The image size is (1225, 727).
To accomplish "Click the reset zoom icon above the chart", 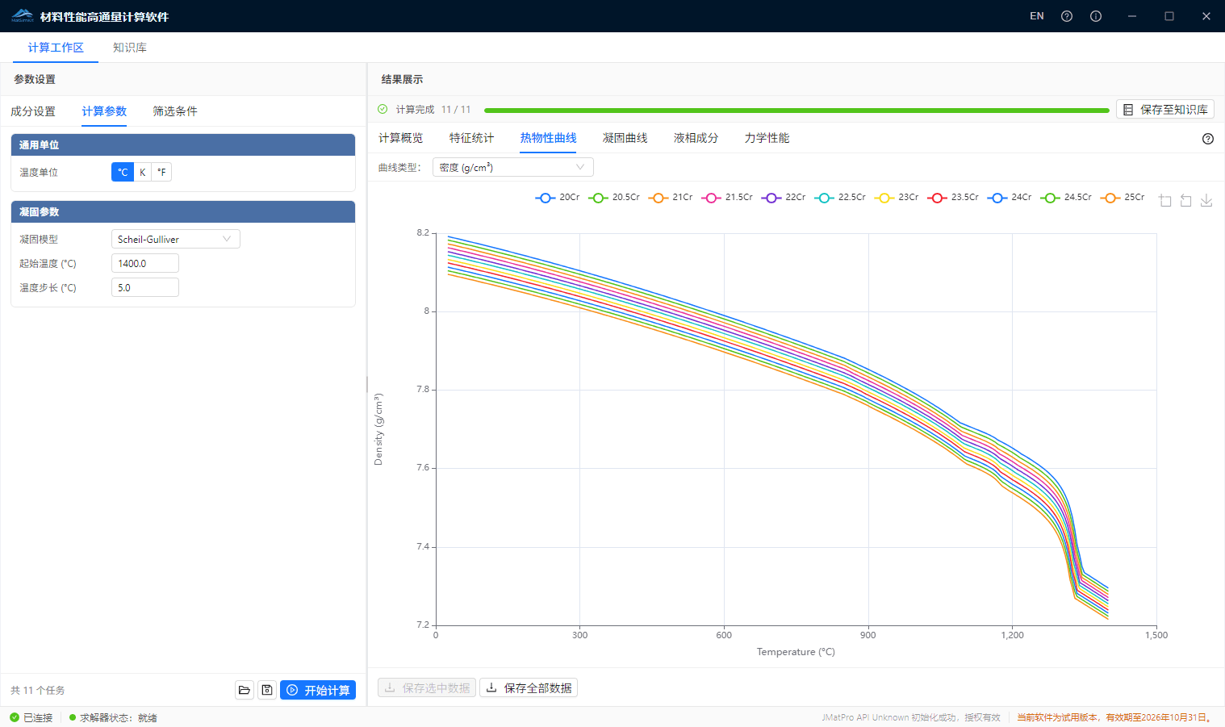I will [1185, 200].
